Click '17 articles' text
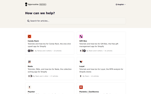This screenshot has height=94, width=151. 54,76
